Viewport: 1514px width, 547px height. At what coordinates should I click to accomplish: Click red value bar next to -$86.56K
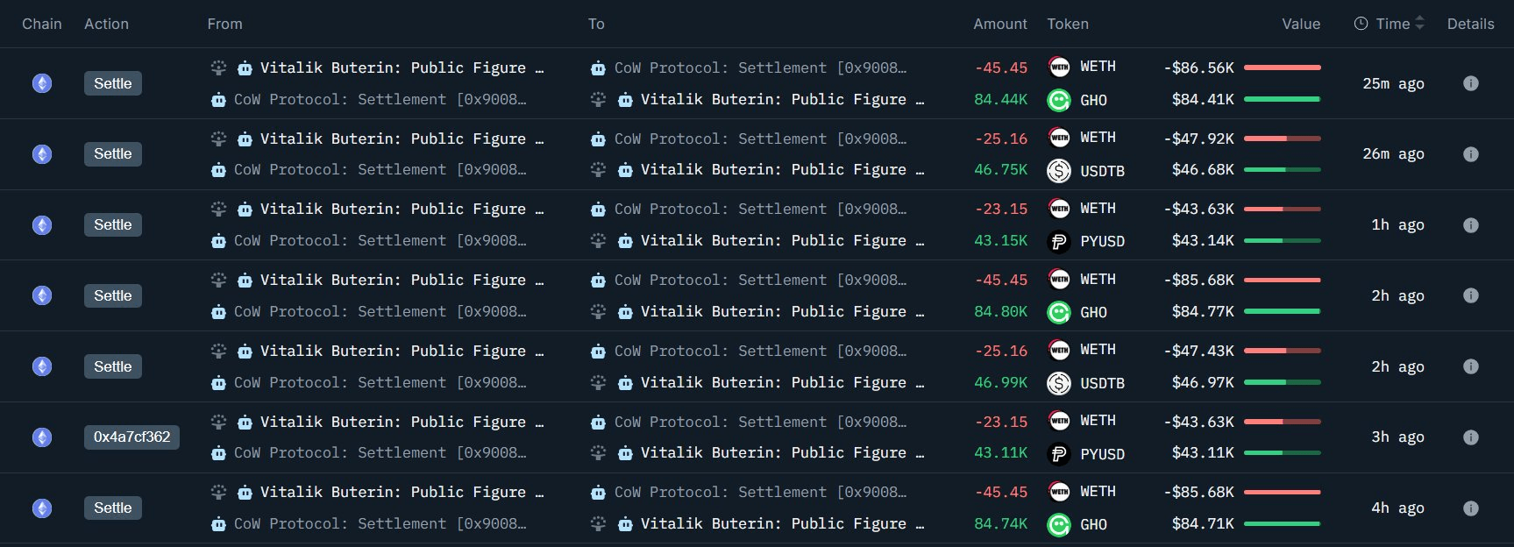tap(1282, 67)
